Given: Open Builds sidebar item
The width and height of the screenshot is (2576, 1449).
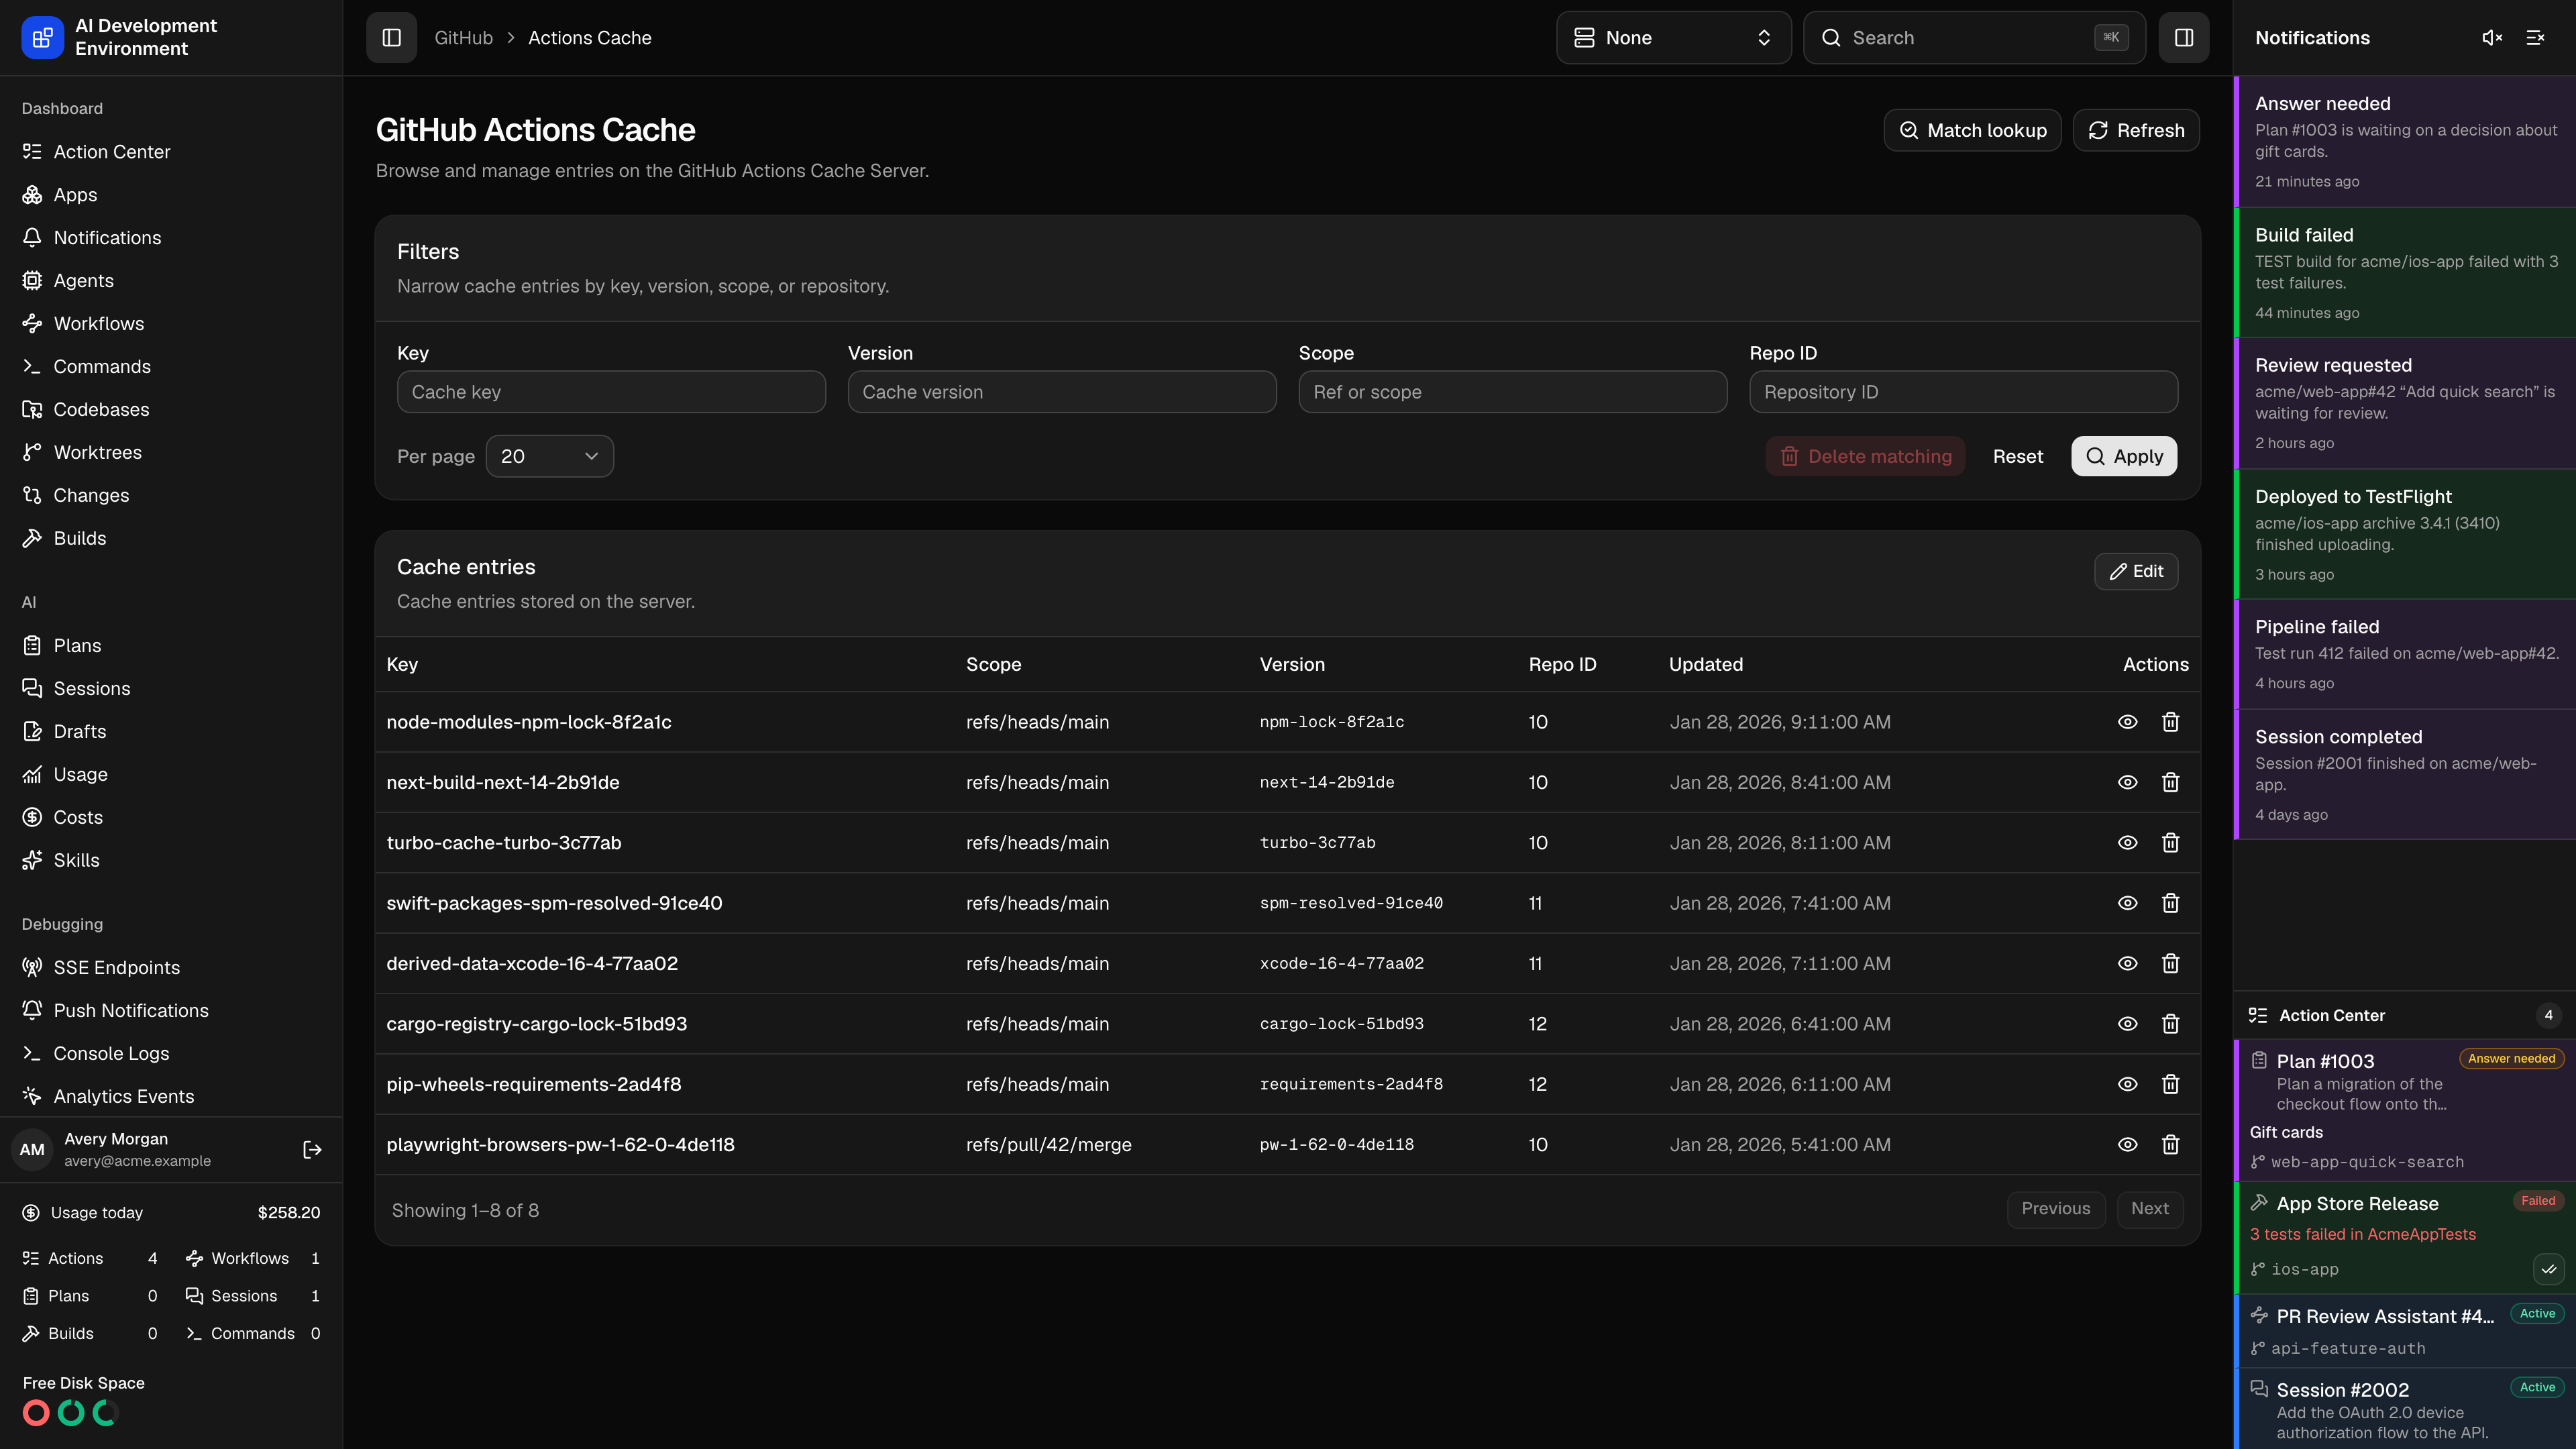Looking at the screenshot, I should pyautogui.click(x=171, y=539).
